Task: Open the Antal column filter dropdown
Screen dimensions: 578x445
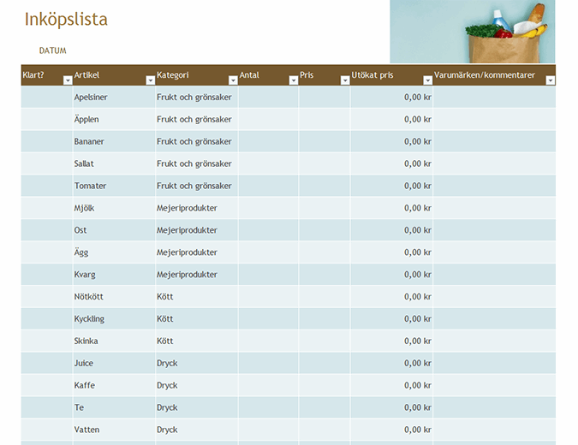Action: tap(293, 80)
